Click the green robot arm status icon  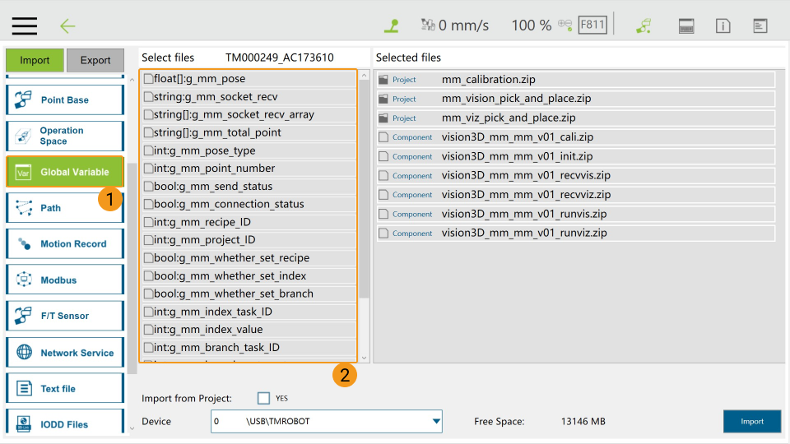point(392,25)
